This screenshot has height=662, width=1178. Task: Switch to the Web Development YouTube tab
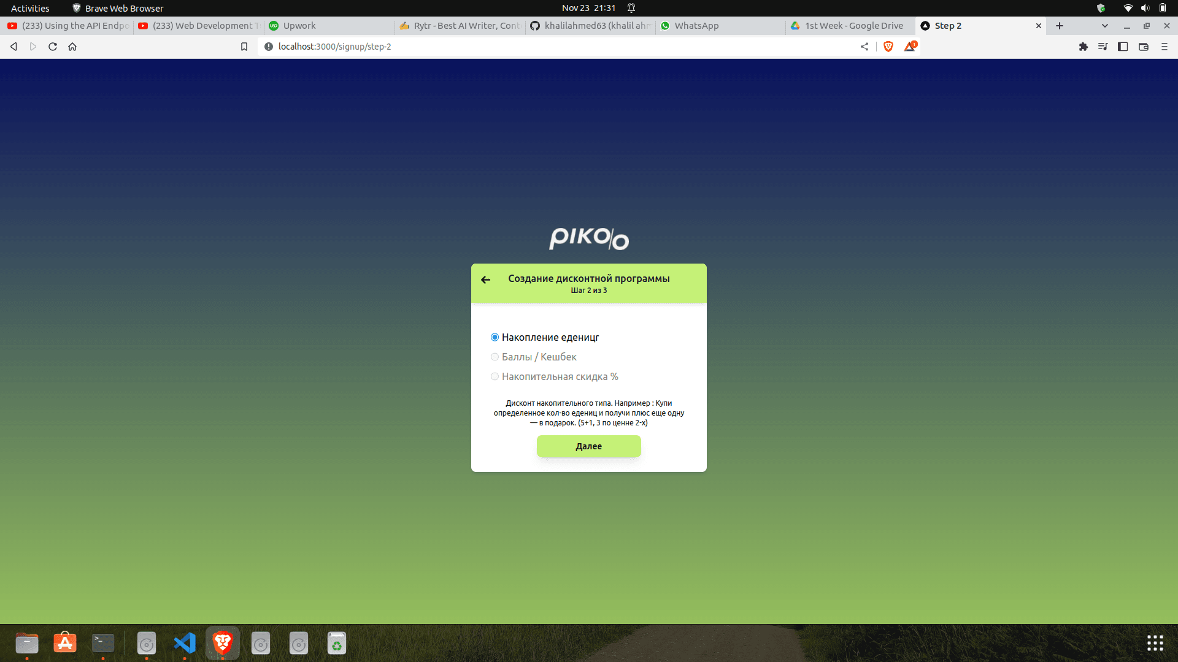199,26
